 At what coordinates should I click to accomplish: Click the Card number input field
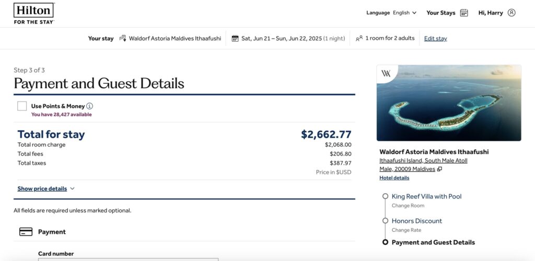[129, 259]
